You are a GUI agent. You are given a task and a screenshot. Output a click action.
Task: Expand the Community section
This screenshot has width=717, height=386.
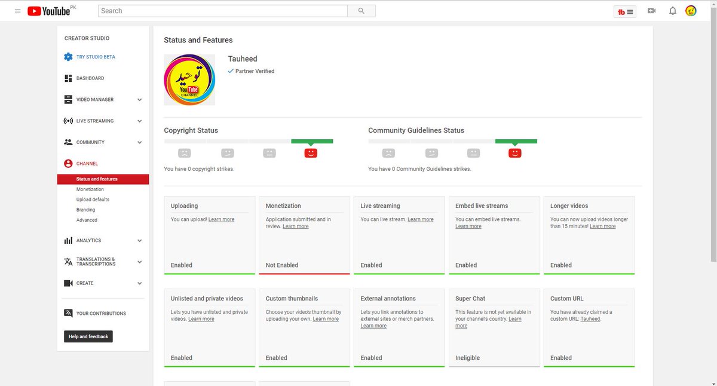click(x=139, y=142)
